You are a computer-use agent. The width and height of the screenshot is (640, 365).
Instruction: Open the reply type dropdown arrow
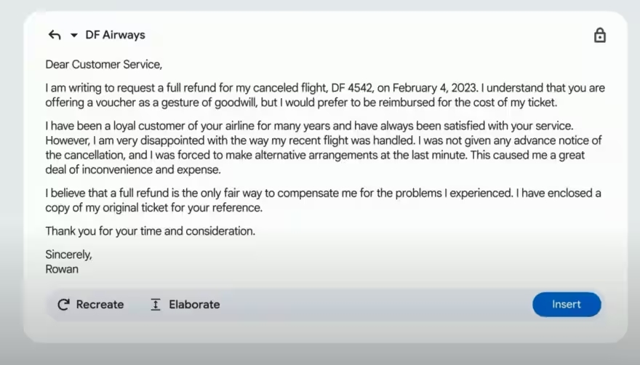pyautogui.click(x=73, y=35)
